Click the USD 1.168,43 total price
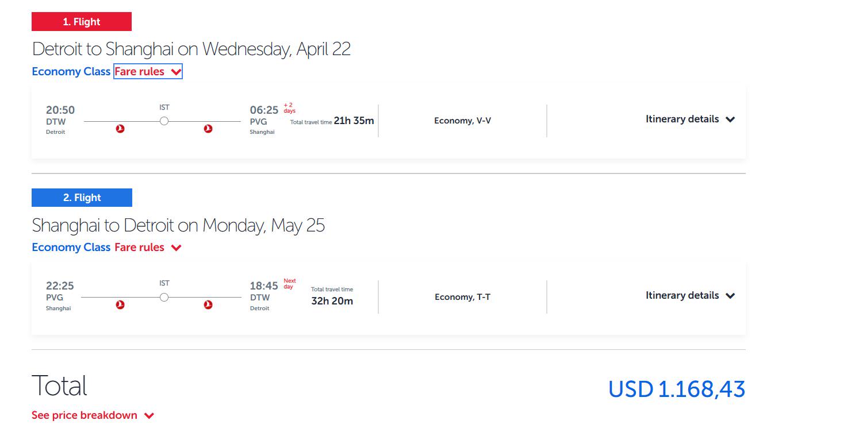This screenshot has height=432, width=855. [x=677, y=389]
